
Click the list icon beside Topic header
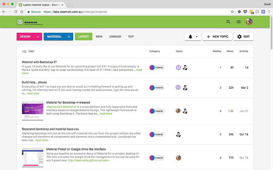click(24, 51)
